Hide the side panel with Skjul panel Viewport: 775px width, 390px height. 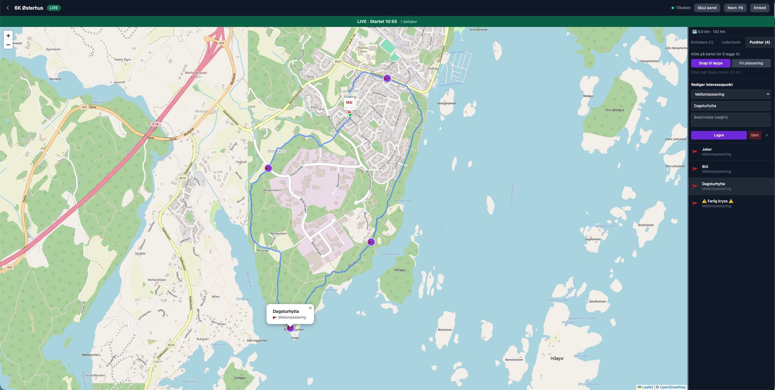707,8
